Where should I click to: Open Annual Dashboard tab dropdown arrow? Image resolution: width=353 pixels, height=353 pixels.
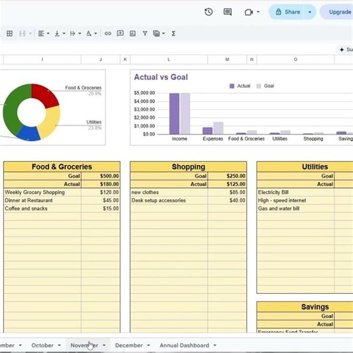pos(215,346)
